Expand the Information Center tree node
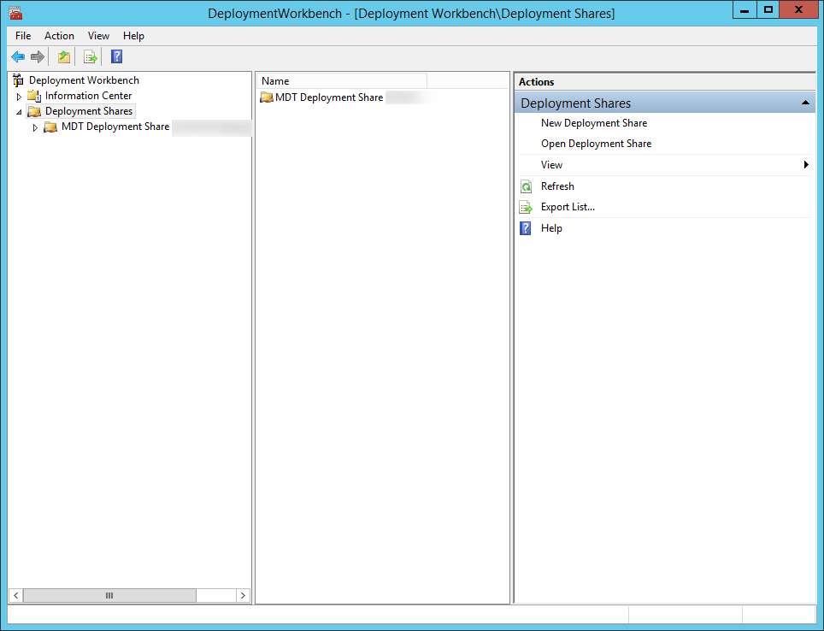This screenshot has width=824, height=631. pyautogui.click(x=19, y=95)
